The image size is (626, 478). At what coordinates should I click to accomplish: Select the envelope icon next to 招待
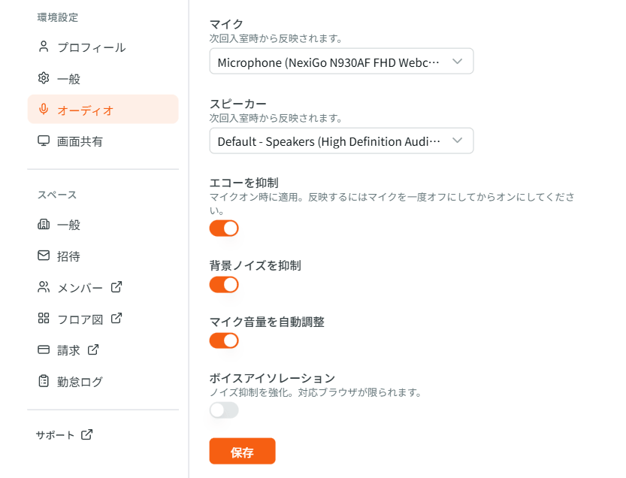43,256
